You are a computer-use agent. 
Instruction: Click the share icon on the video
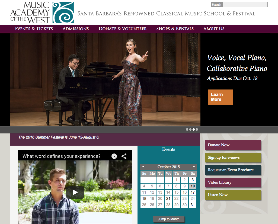[124, 156]
